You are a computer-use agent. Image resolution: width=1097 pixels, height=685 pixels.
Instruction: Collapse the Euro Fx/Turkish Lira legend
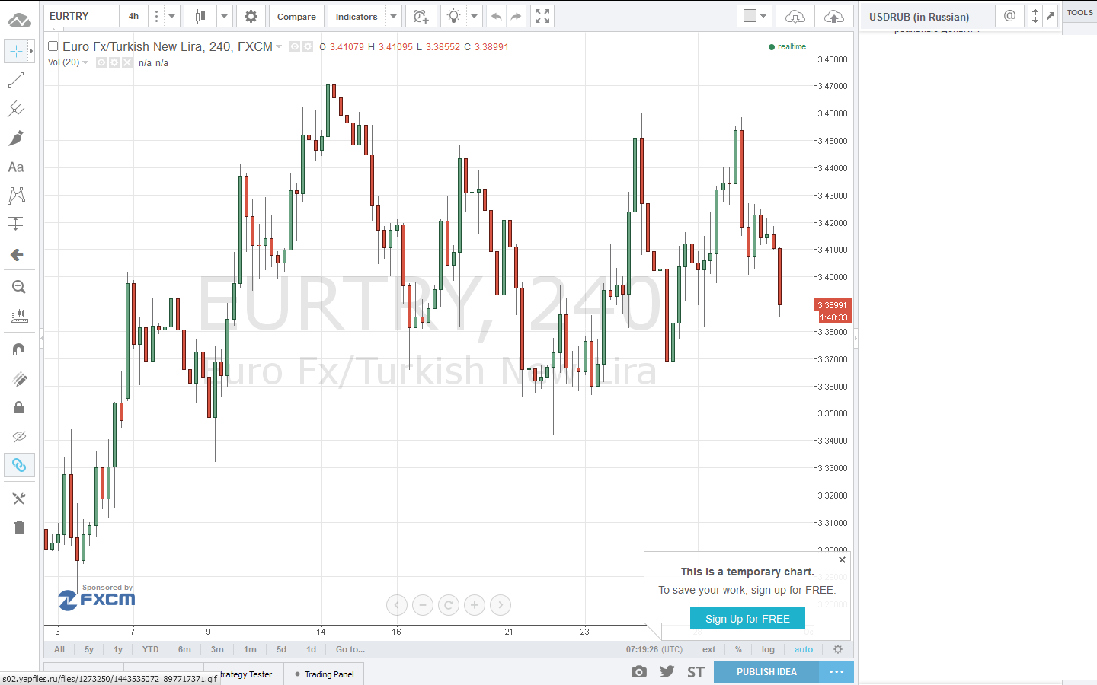coord(53,46)
